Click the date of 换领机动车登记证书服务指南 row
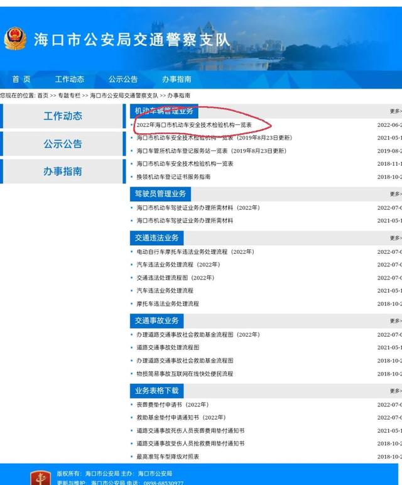The height and width of the screenshot is (485, 402). pos(389,177)
